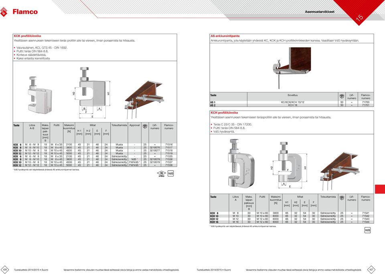Click the package icon in KCK table header
This screenshot has width=385, height=274.
tap(145, 126)
